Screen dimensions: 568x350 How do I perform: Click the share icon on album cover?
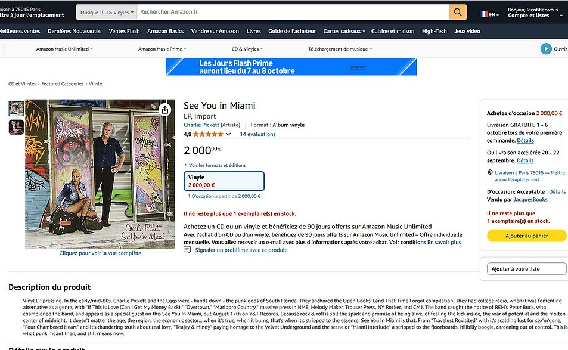click(x=165, y=110)
